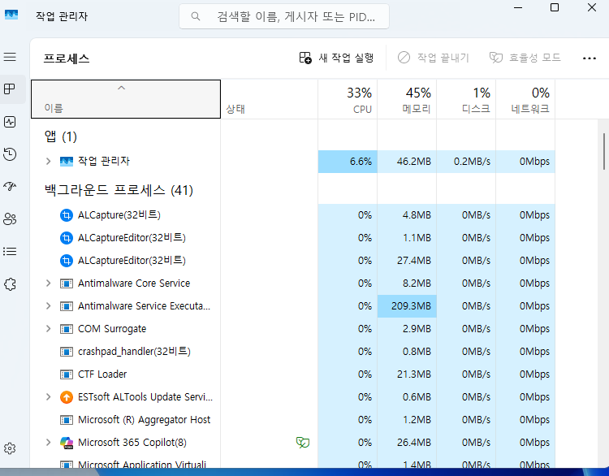Click ESTsoft ALTools Update Service icon
Screen dimensions: 609x476
coord(67,397)
